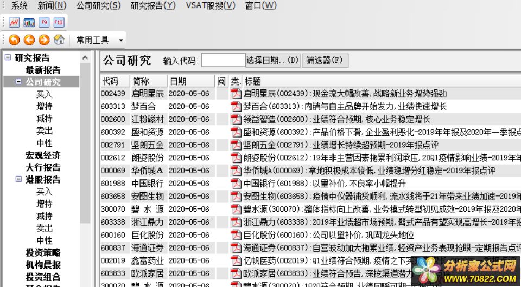Click the 江粉磁材 name cell
Screen dimensions: 521x287
[x=148, y=119]
